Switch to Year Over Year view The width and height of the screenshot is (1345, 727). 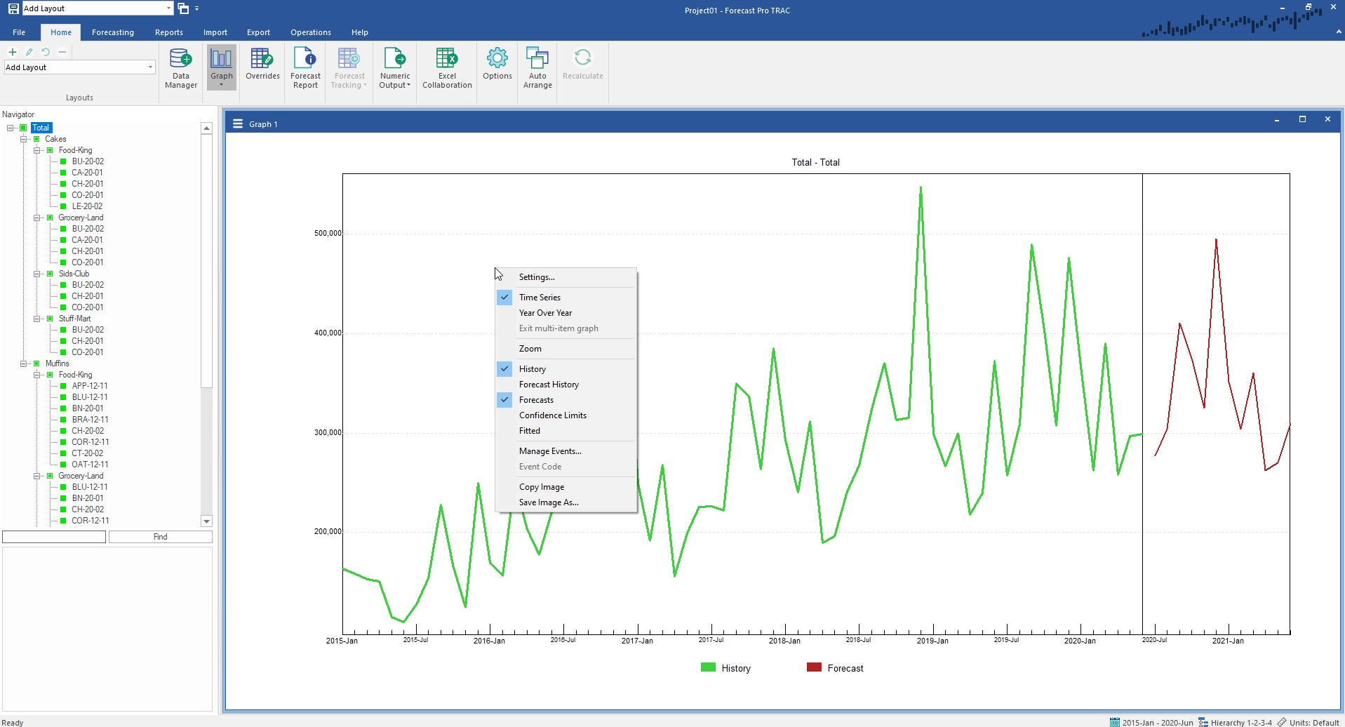pyautogui.click(x=566, y=313)
